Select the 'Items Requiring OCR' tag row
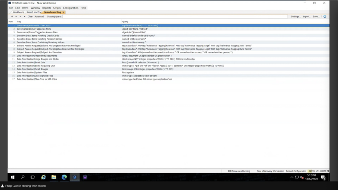338x190 pixels. (x=169, y=66)
